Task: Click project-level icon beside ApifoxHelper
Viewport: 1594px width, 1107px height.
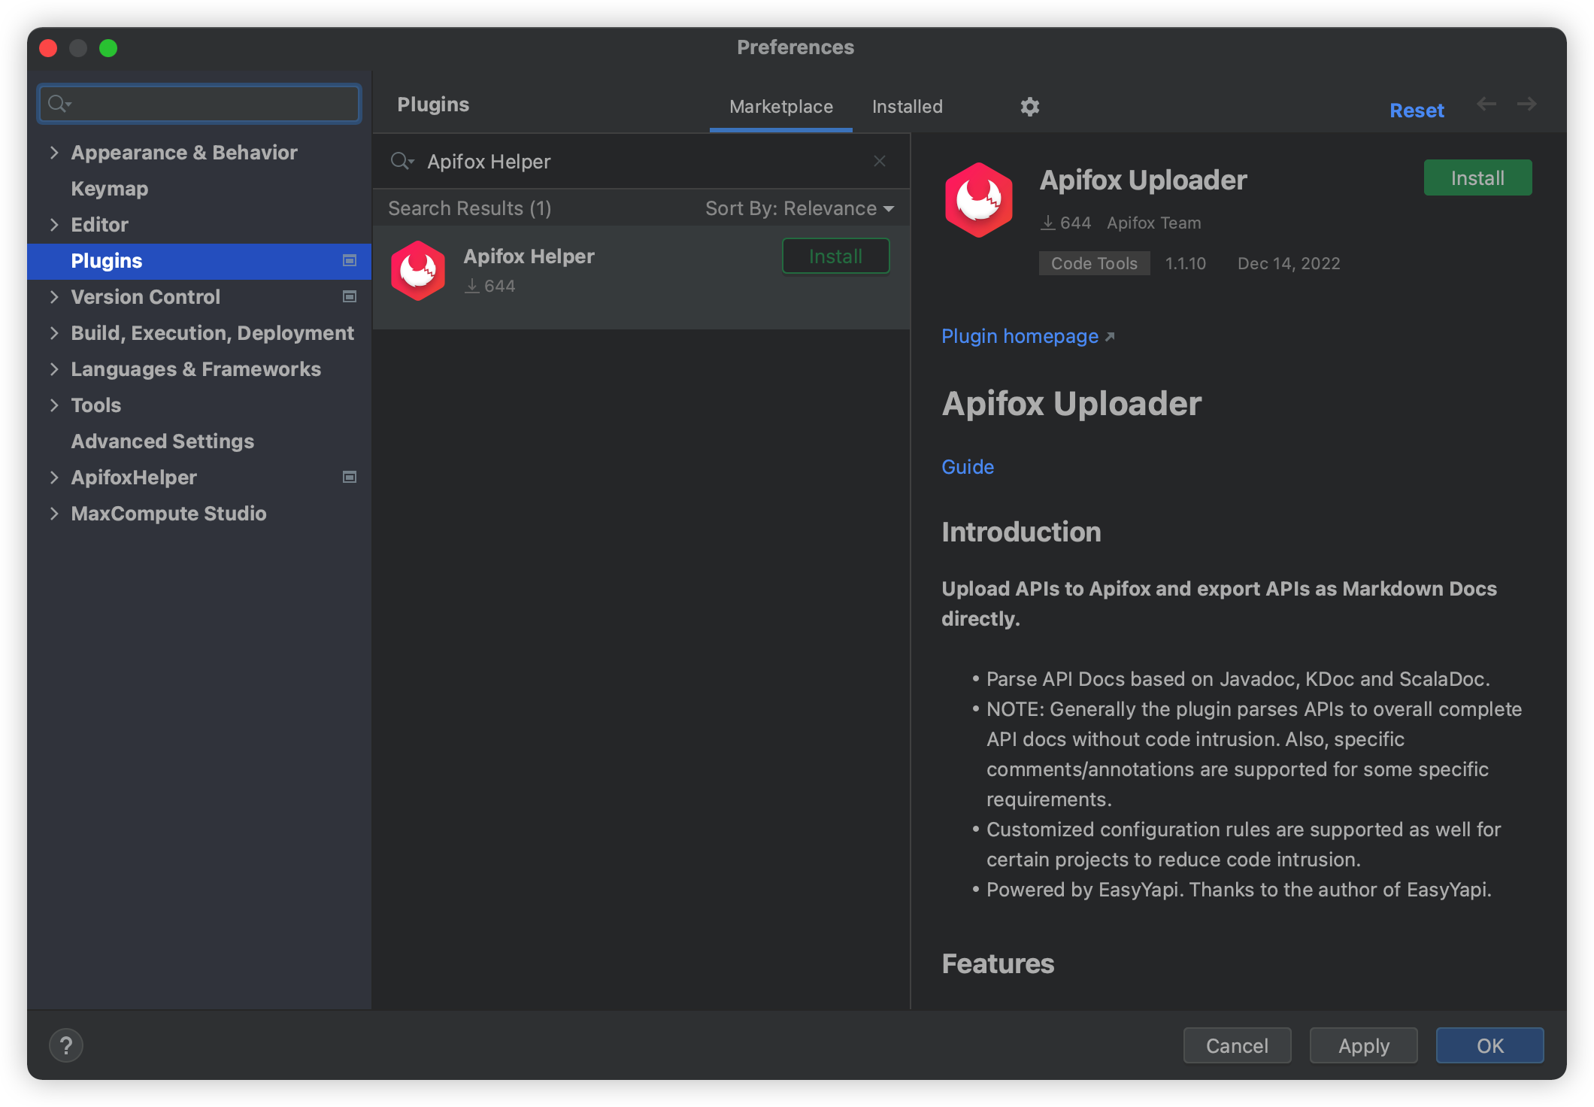Action: pyautogui.click(x=350, y=478)
